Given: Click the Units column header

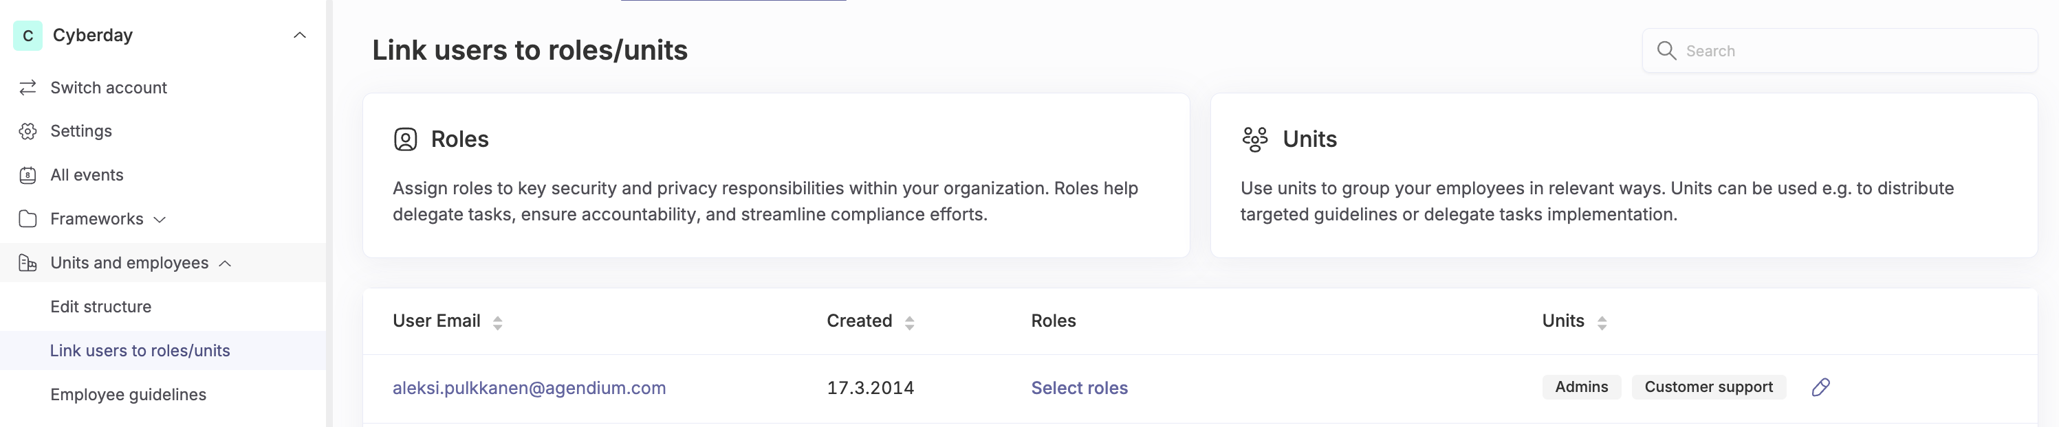Looking at the screenshot, I should click(x=1562, y=321).
